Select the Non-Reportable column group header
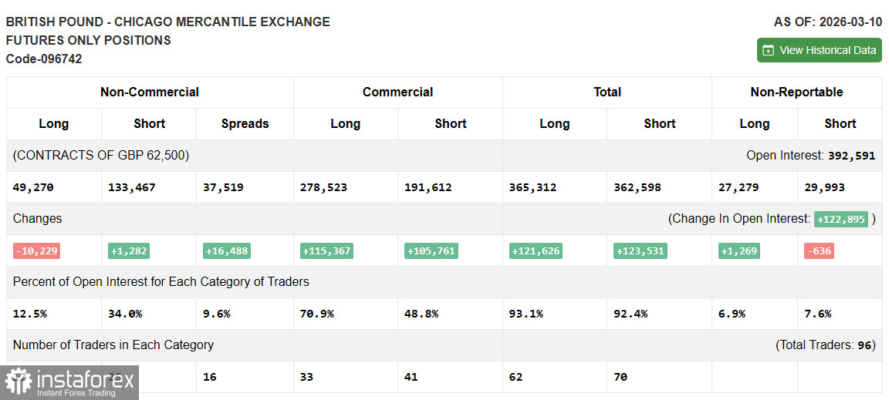Image resolution: width=889 pixels, height=400 pixels. [796, 92]
